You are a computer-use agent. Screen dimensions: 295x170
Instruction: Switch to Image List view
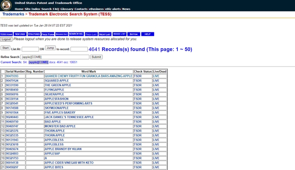click(x=119, y=34)
